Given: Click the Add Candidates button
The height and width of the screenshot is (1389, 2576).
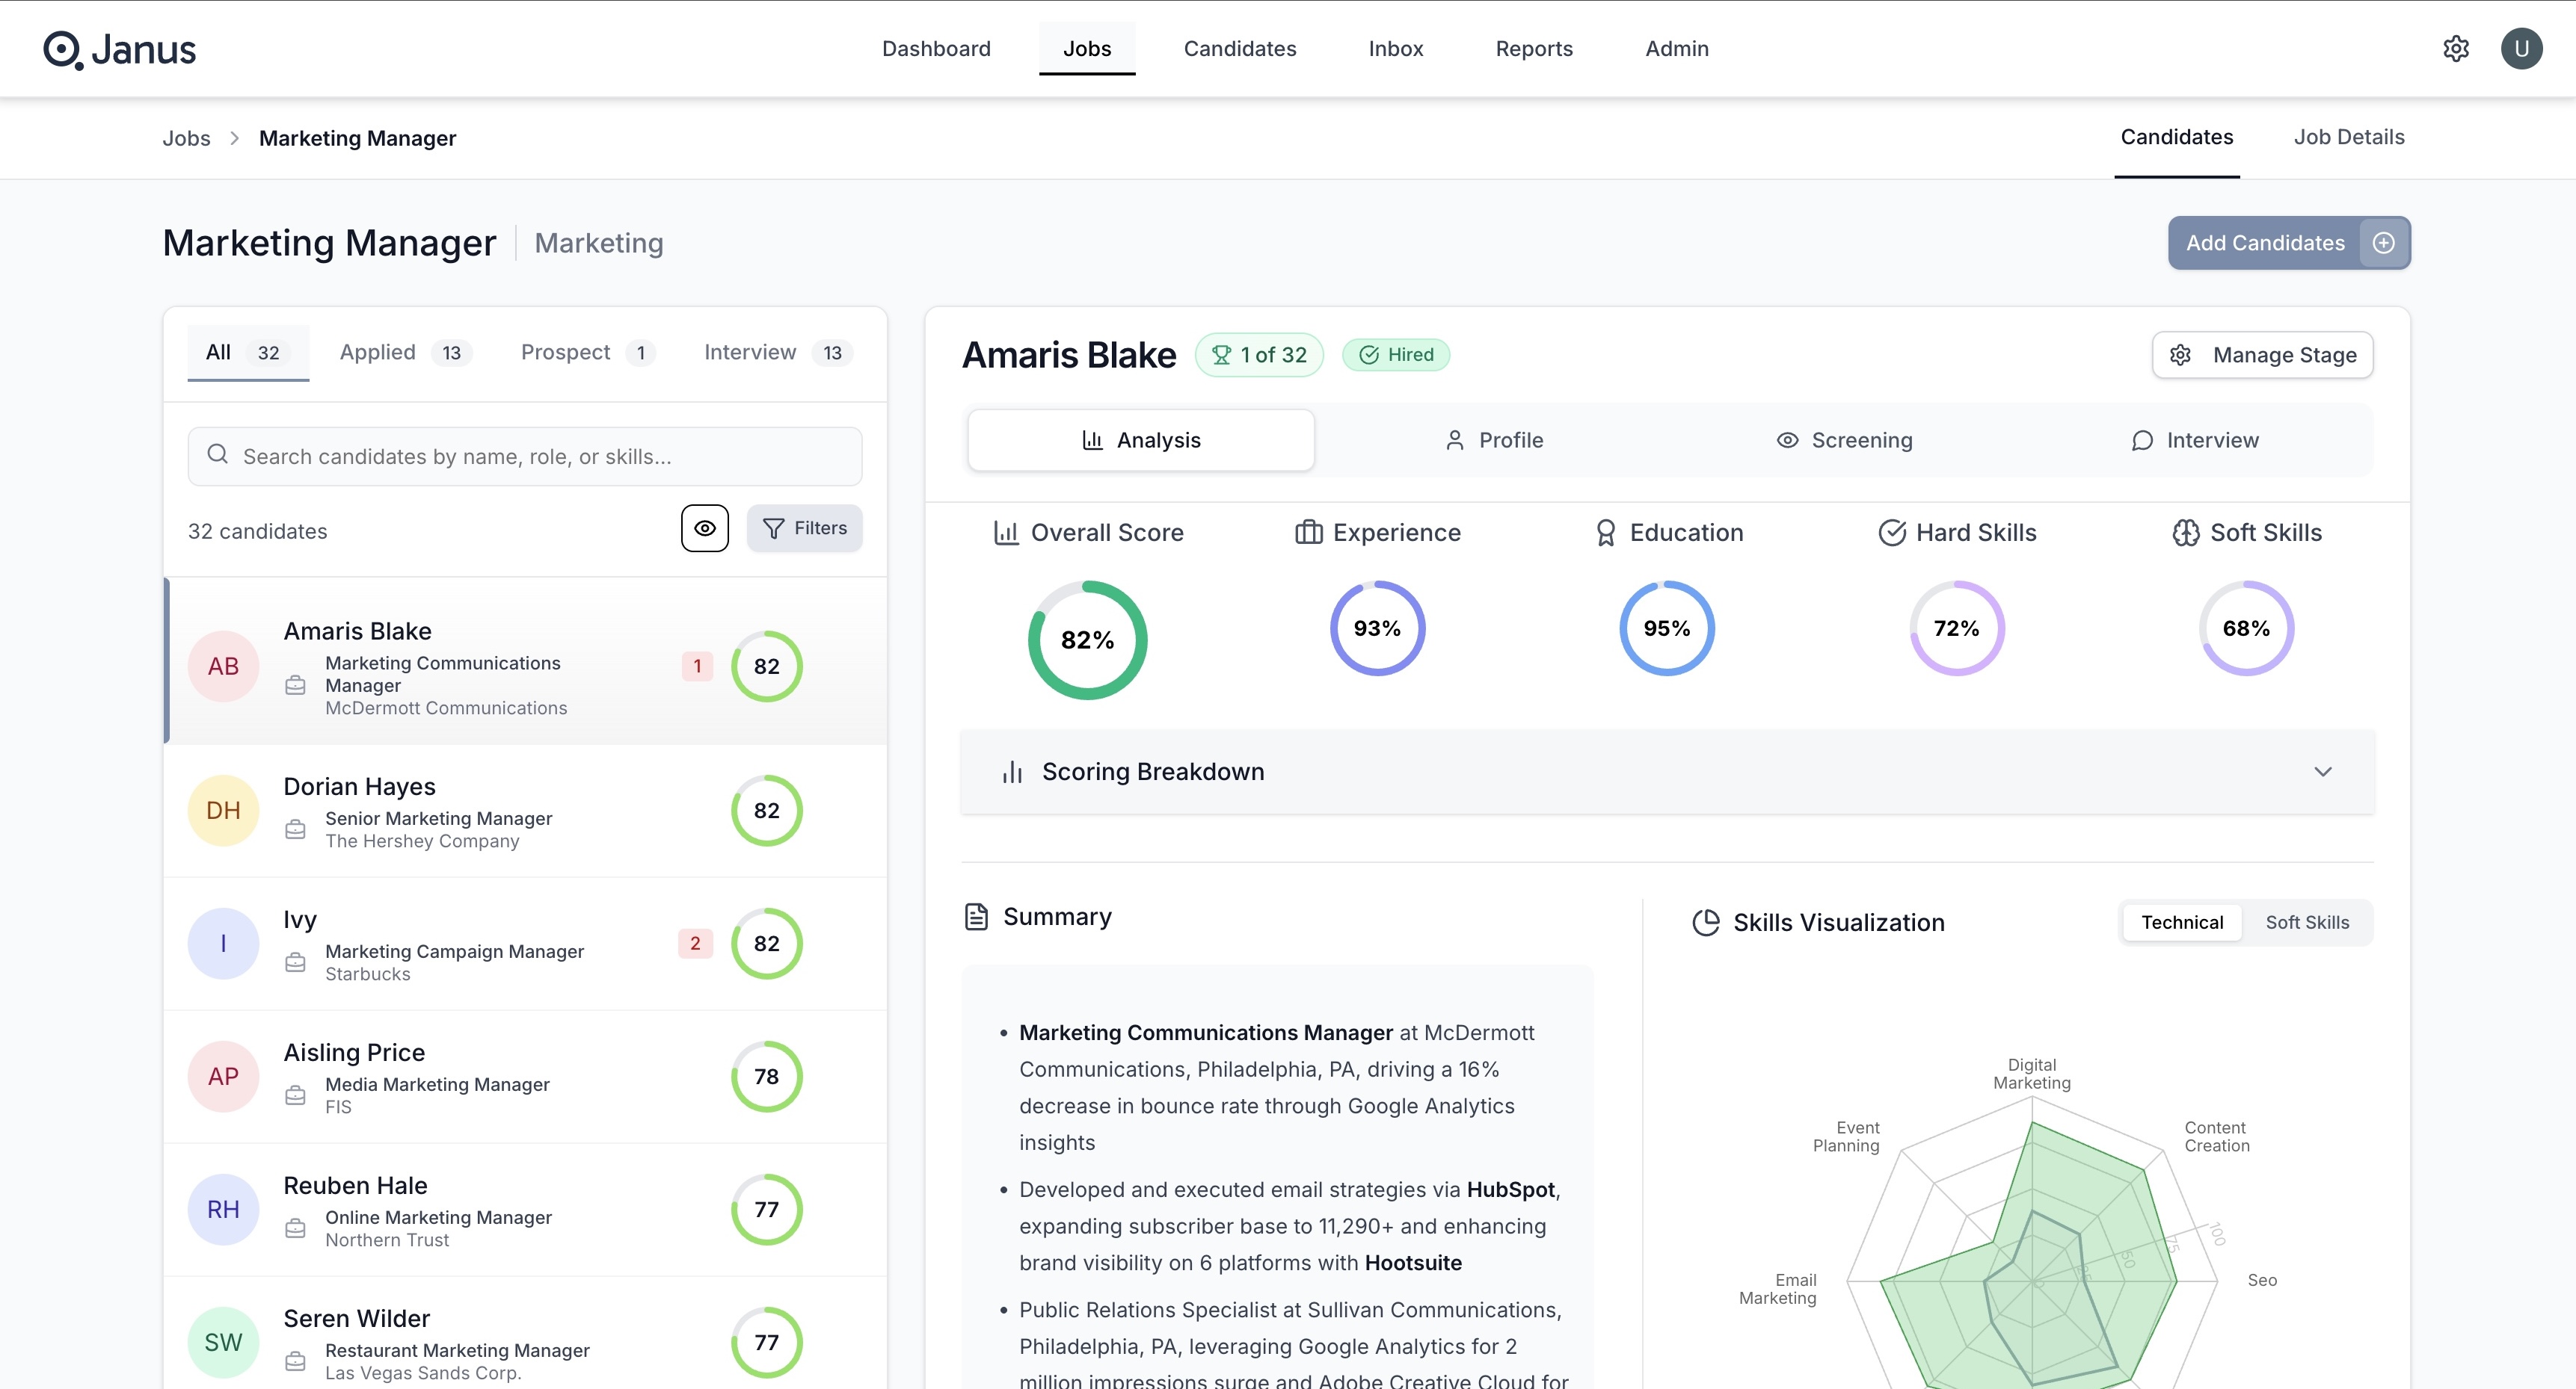Looking at the screenshot, I should pos(2265,243).
